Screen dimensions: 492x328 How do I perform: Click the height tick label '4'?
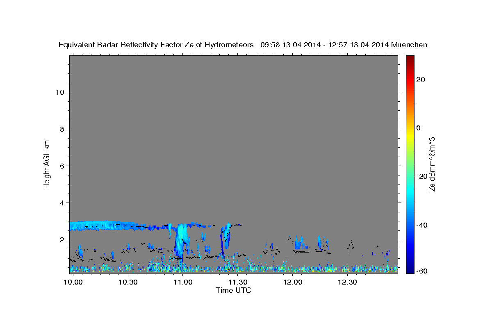pyautogui.click(x=62, y=203)
